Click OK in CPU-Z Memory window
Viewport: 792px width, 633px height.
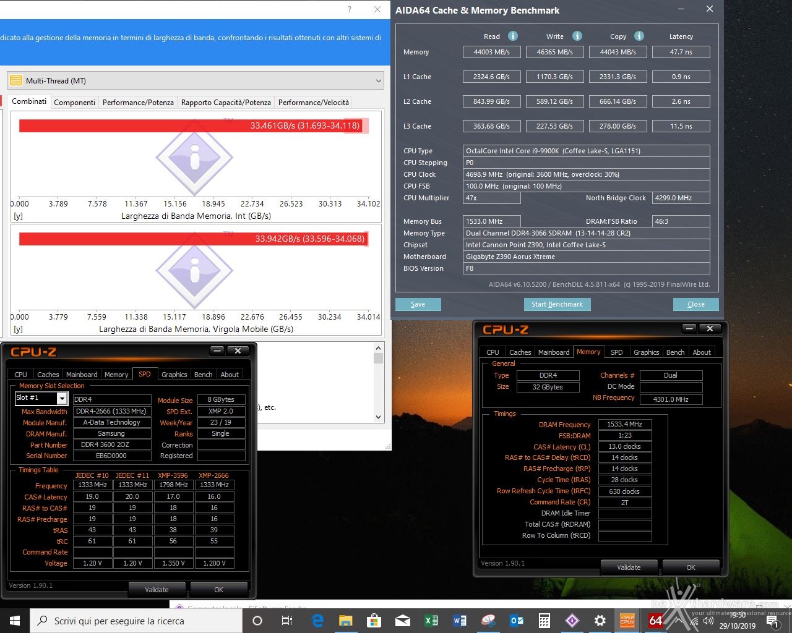click(691, 567)
